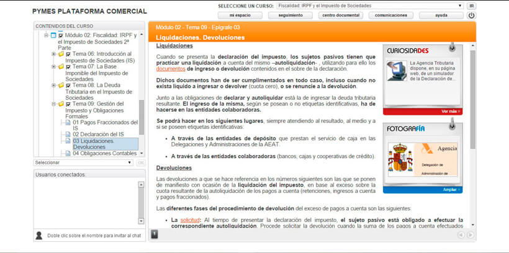Click the course contents scrollbar thumb
This screenshot has width=509, height=253.
point(141,117)
